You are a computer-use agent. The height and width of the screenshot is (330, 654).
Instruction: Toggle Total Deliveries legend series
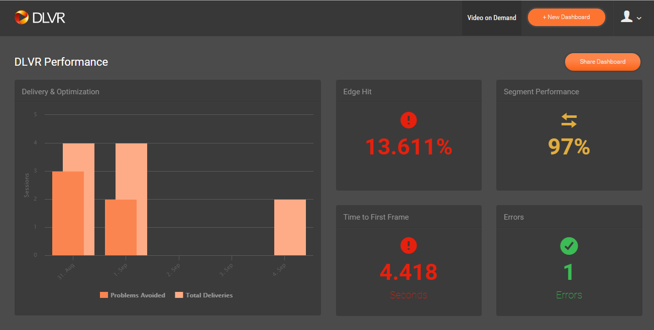click(209, 295)
